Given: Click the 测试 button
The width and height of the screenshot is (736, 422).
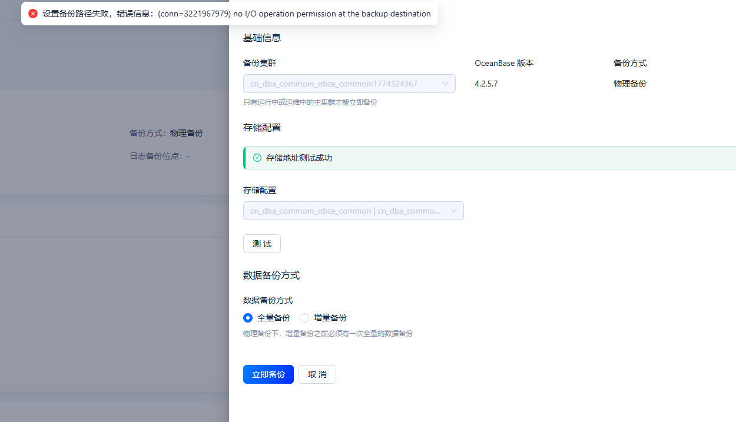Looking at the screenshot, I should pyautogui.click(x=262, y=244).
